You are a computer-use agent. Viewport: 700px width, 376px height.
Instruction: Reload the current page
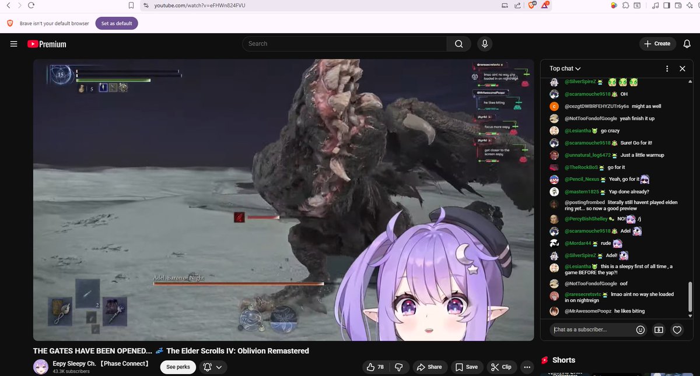(31, 5)
